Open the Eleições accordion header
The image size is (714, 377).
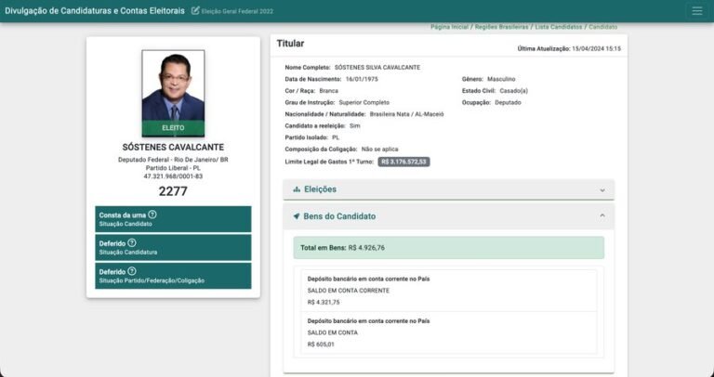coord(448,189)
